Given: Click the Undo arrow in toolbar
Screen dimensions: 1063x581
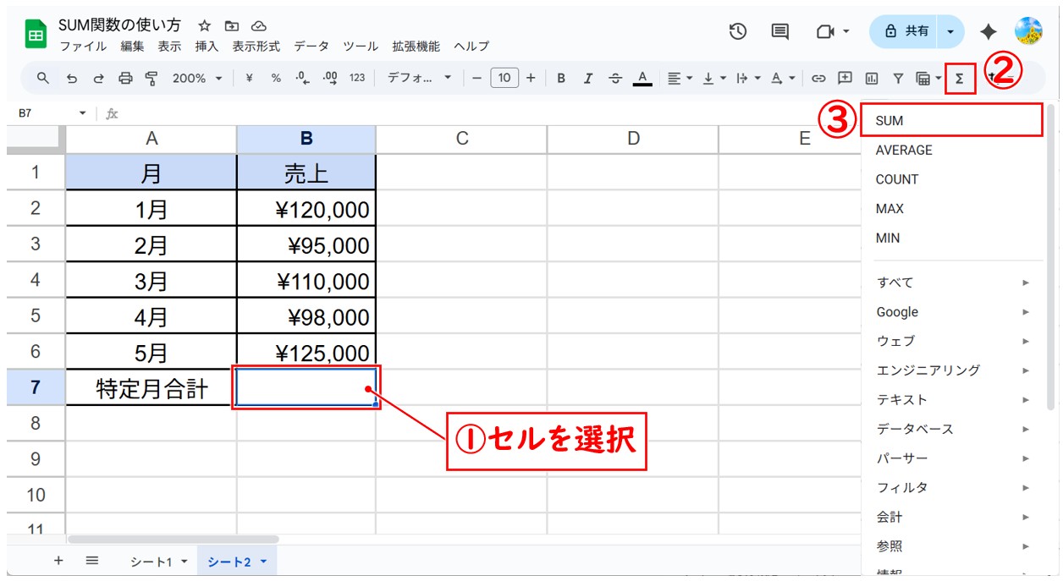Looking at the screenshot, I should (x=72, y=79).
